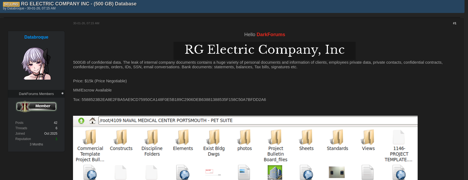The height and width of the screenshot is (180, 468).
Task: Click the 3 Months membership text
Action: pyautogui.click(x=36, y=144)
